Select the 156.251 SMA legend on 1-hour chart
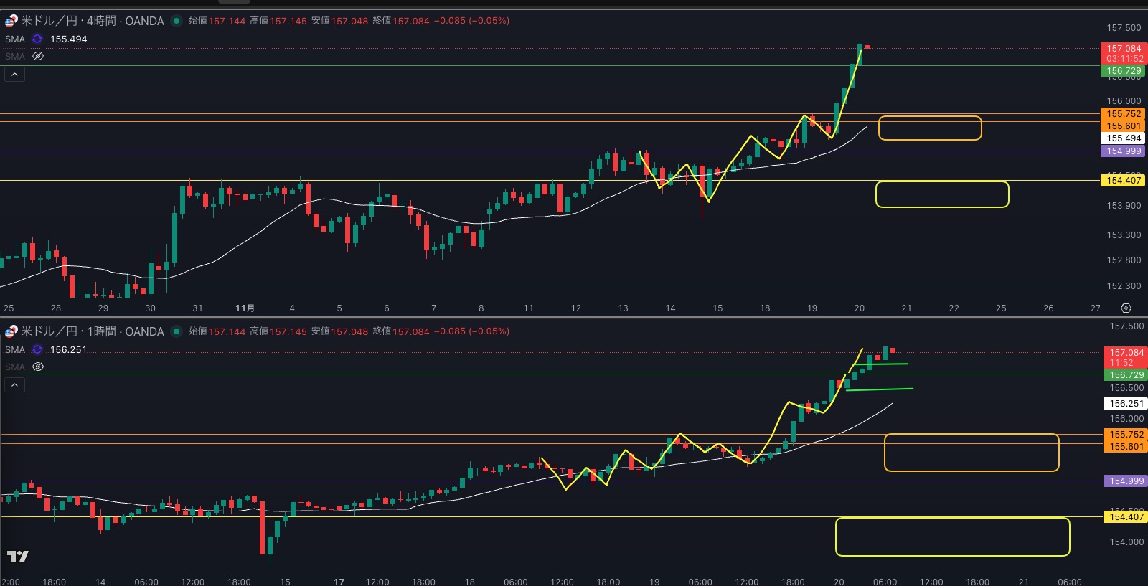The height and width of the screenshot is (586, 1148). (x=68, y=350)
